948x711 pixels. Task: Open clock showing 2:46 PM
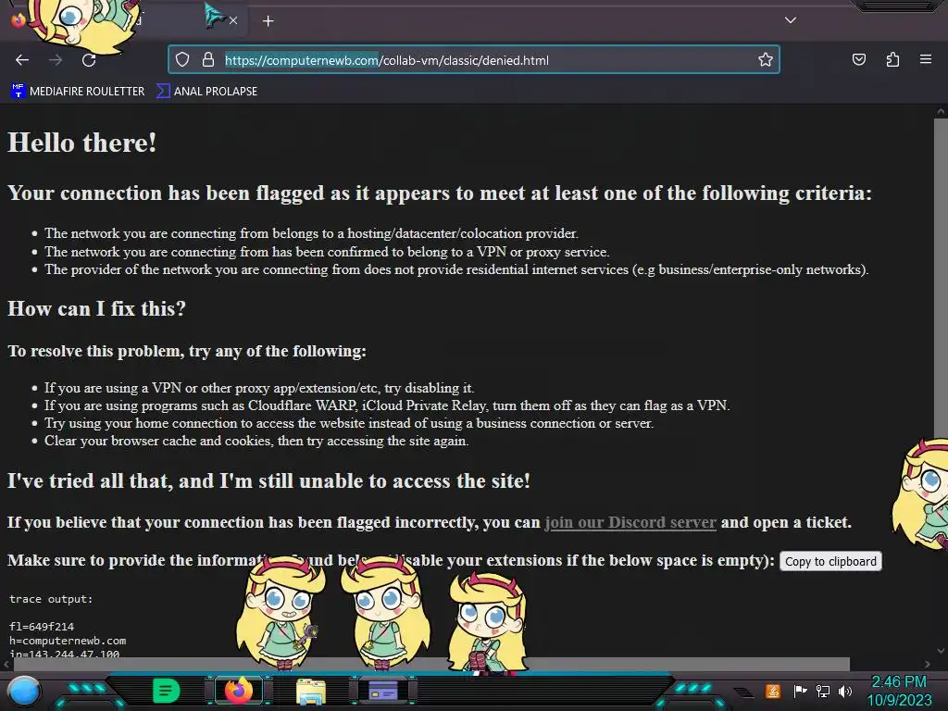pyautogui.click(x=900, y=691)
